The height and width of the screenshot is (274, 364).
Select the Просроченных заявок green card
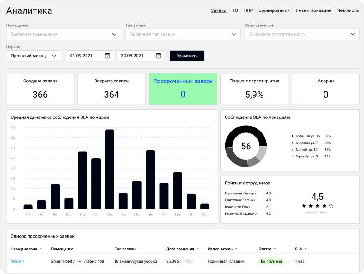tap(183, 88)
